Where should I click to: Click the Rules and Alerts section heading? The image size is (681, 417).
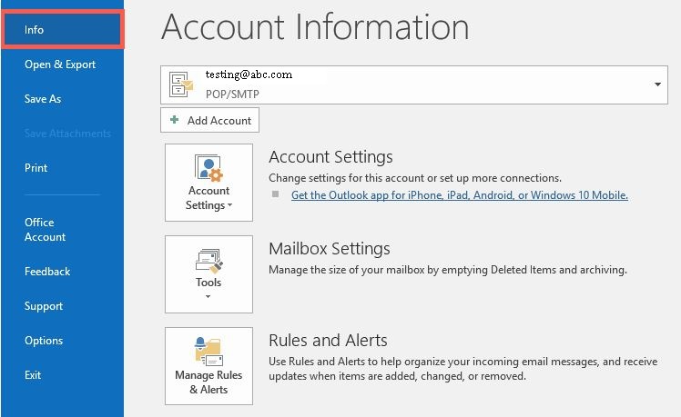click(x=328, y=341)
